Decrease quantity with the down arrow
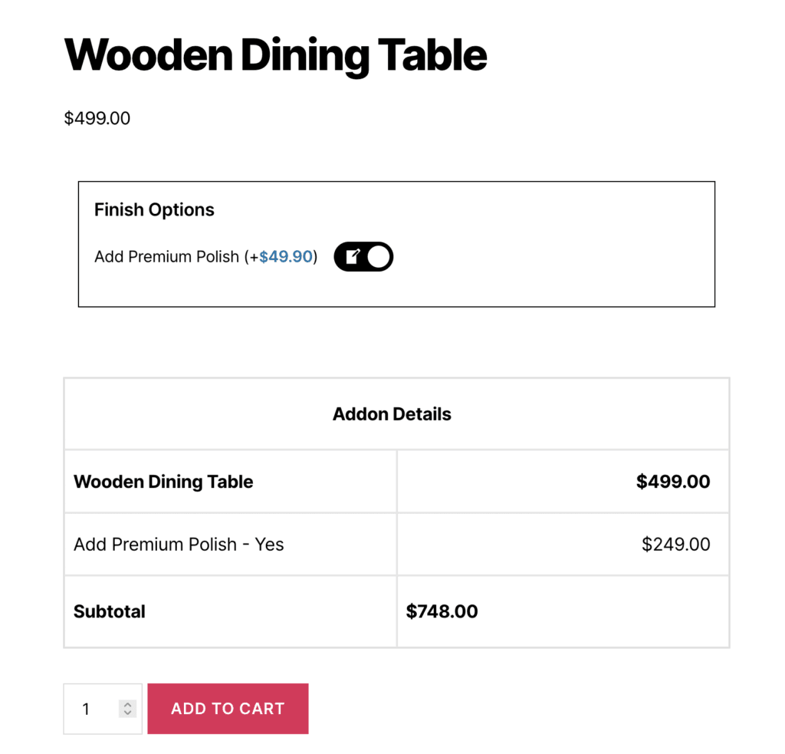The width and height of the screenshot is (785, 754). pyautogui.click(x=128, y=713)
